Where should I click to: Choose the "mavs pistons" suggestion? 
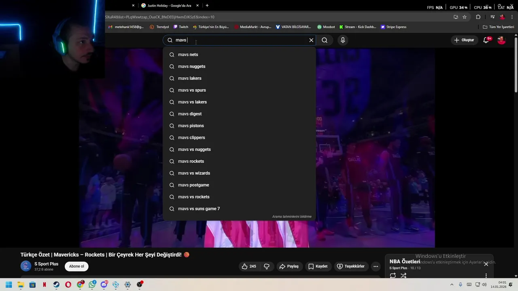(239, 126)
